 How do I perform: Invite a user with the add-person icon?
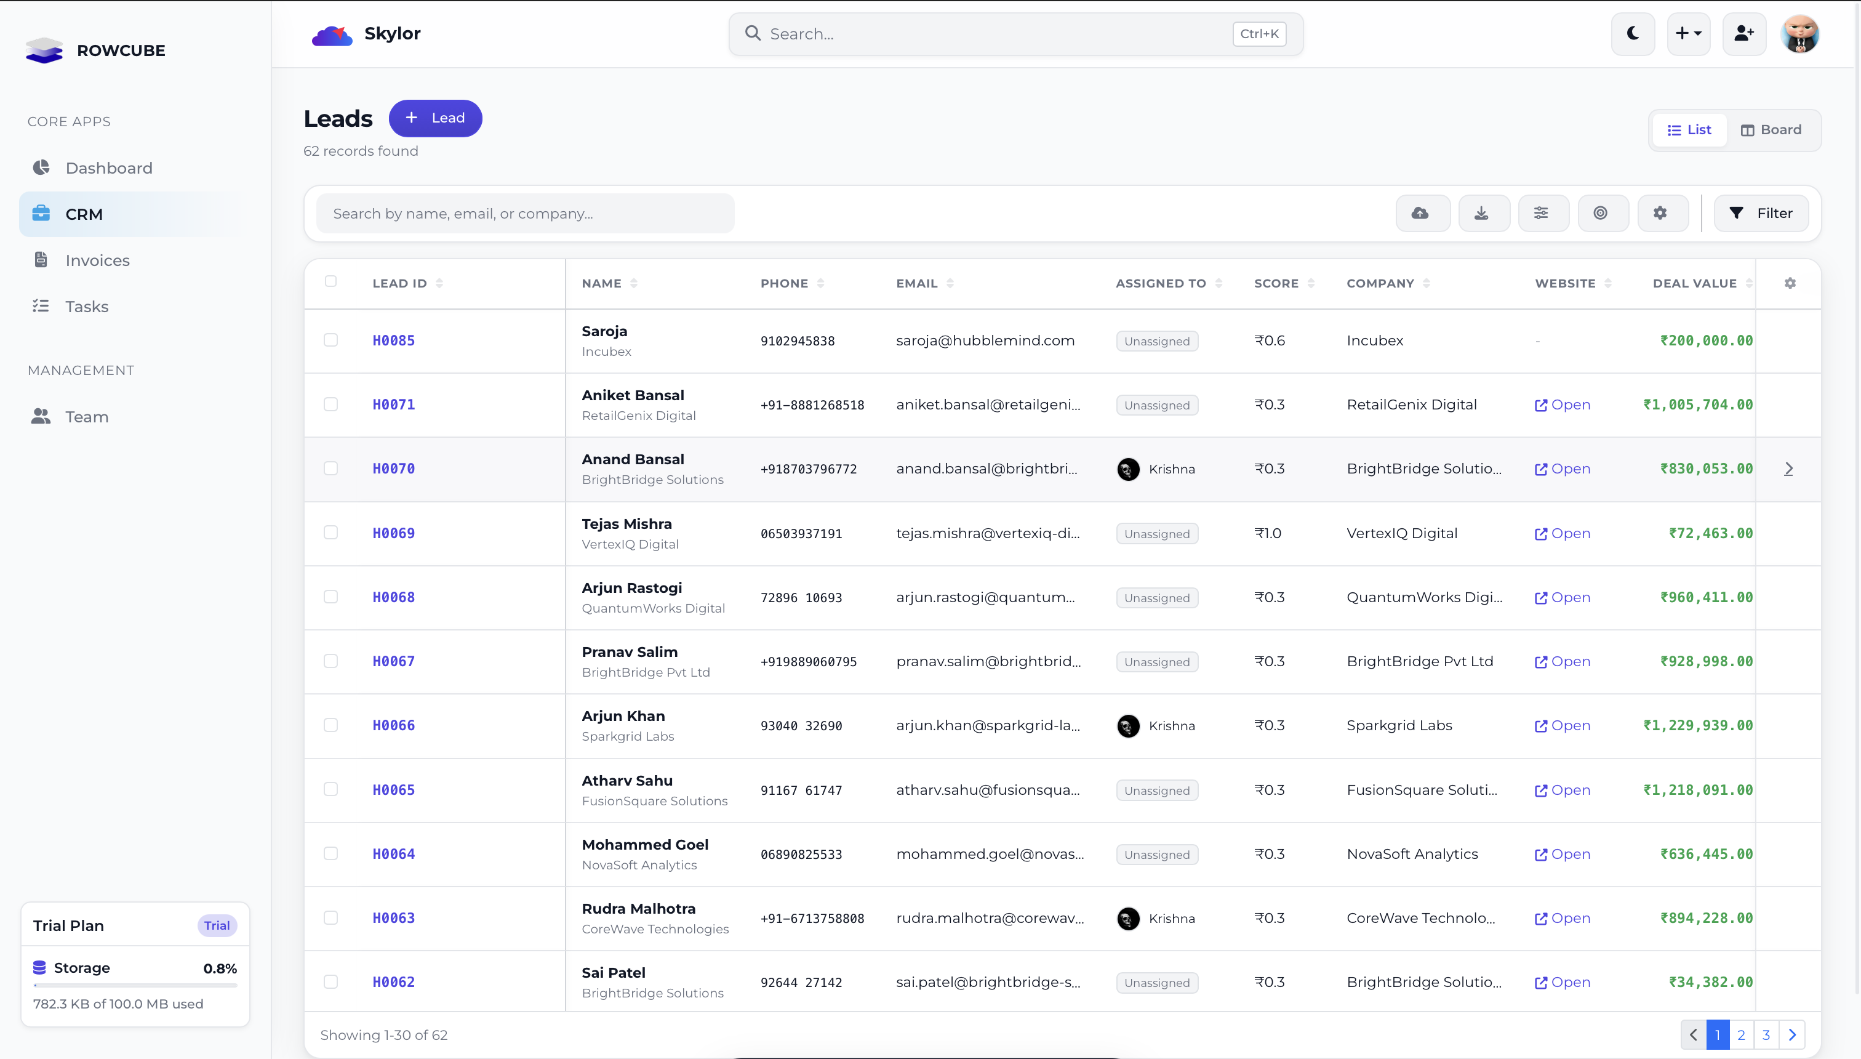tap(1744, 33)
